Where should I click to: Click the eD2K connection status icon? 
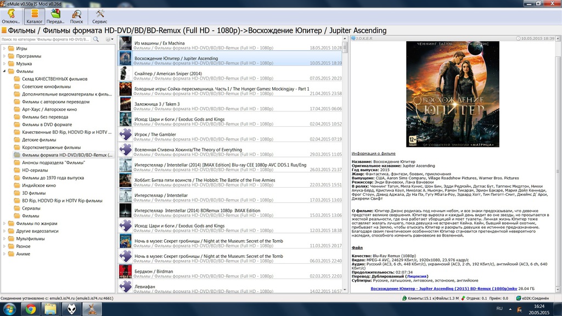518,298
